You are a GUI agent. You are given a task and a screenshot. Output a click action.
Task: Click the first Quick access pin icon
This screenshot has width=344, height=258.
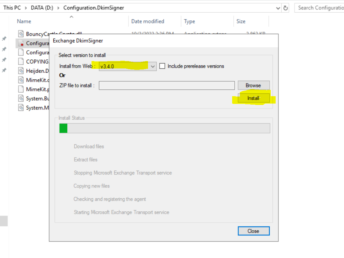pyautogui.click(x=4, y=39)
